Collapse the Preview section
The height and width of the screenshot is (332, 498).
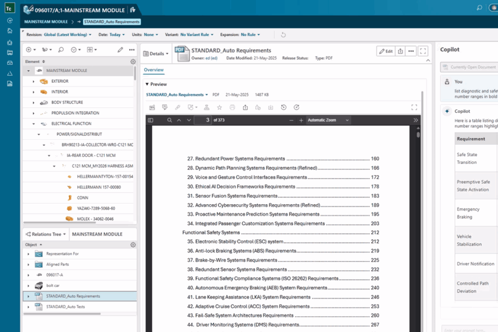click(x=147, y=85)
